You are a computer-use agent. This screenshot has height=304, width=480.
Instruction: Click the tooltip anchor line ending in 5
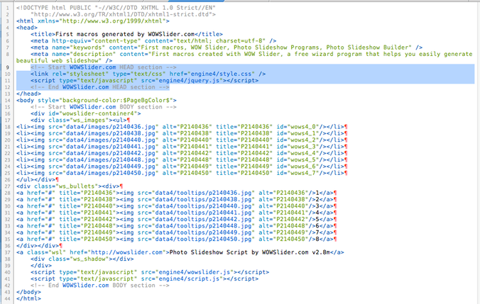click(x=177, y=220)
